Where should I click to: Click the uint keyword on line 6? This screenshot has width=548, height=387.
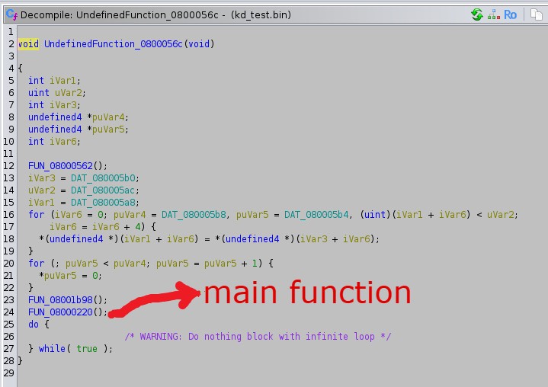click(39, 93)
